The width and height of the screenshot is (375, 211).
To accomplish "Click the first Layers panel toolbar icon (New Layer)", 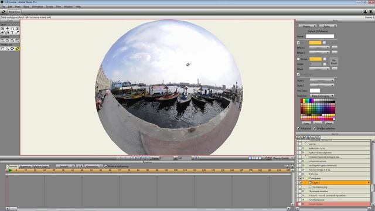I will coord(298,138).
